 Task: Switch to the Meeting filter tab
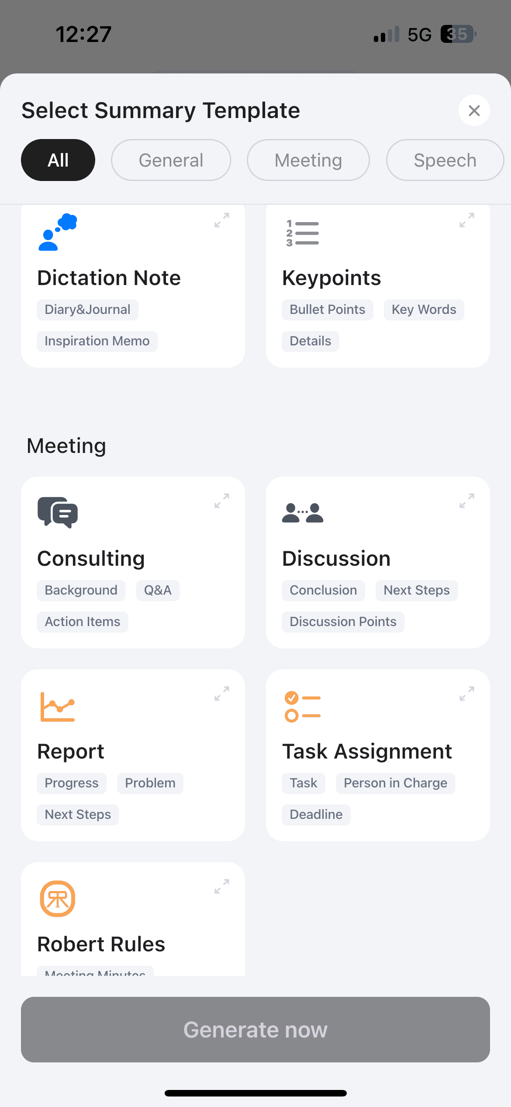click(308, 160)
